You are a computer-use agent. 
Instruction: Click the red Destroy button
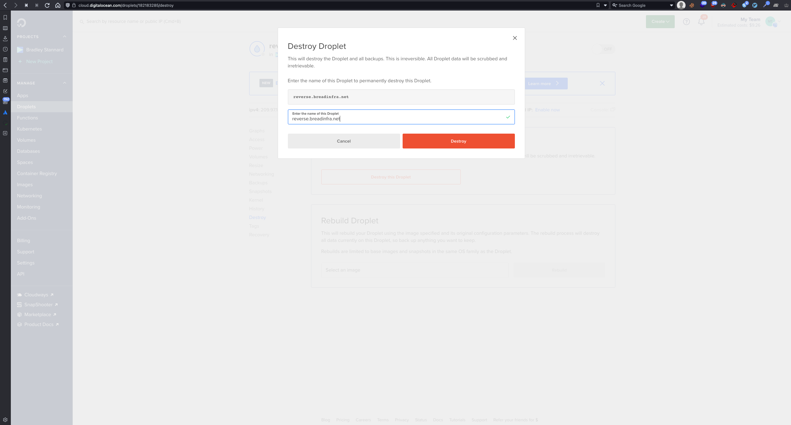[x=458, y=141]
